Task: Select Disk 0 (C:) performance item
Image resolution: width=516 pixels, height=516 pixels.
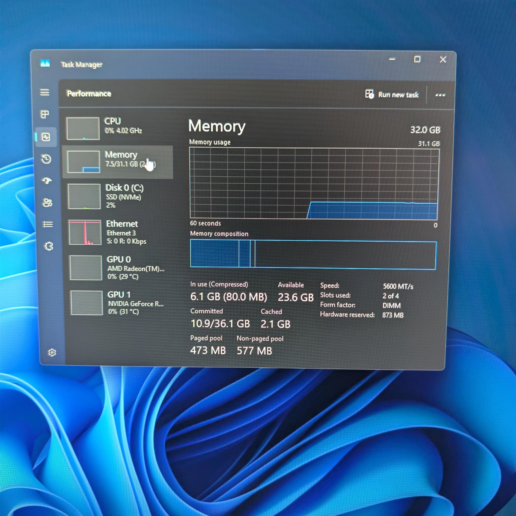Action: coord(118,196)
